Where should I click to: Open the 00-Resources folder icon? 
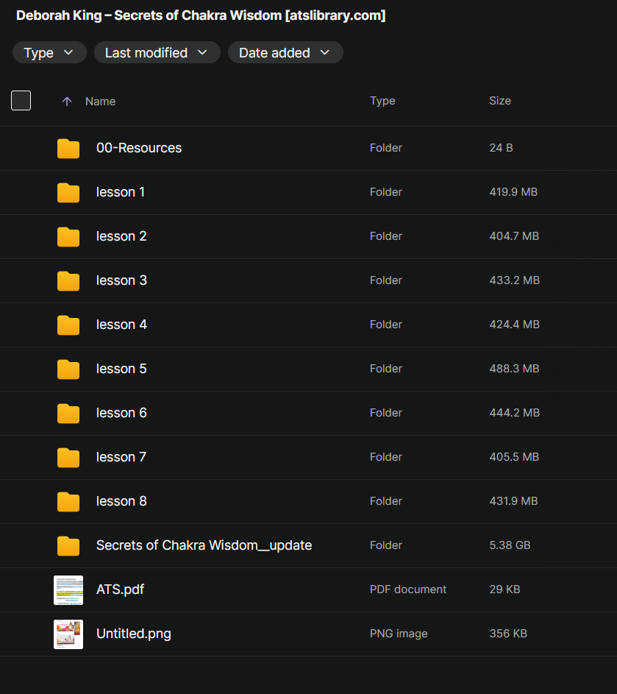[x=68, y=148]
